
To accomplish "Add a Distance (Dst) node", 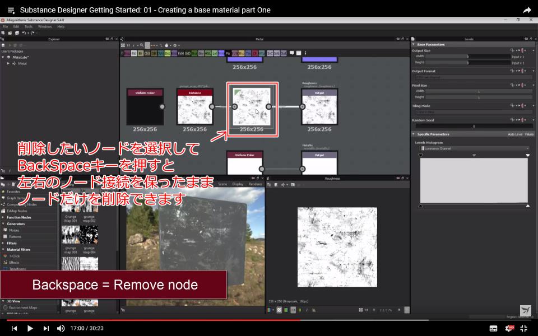I will (168, 53).
